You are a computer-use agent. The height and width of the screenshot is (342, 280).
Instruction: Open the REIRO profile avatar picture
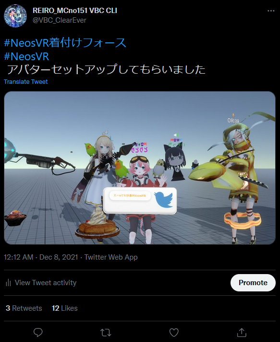(15, 16)
